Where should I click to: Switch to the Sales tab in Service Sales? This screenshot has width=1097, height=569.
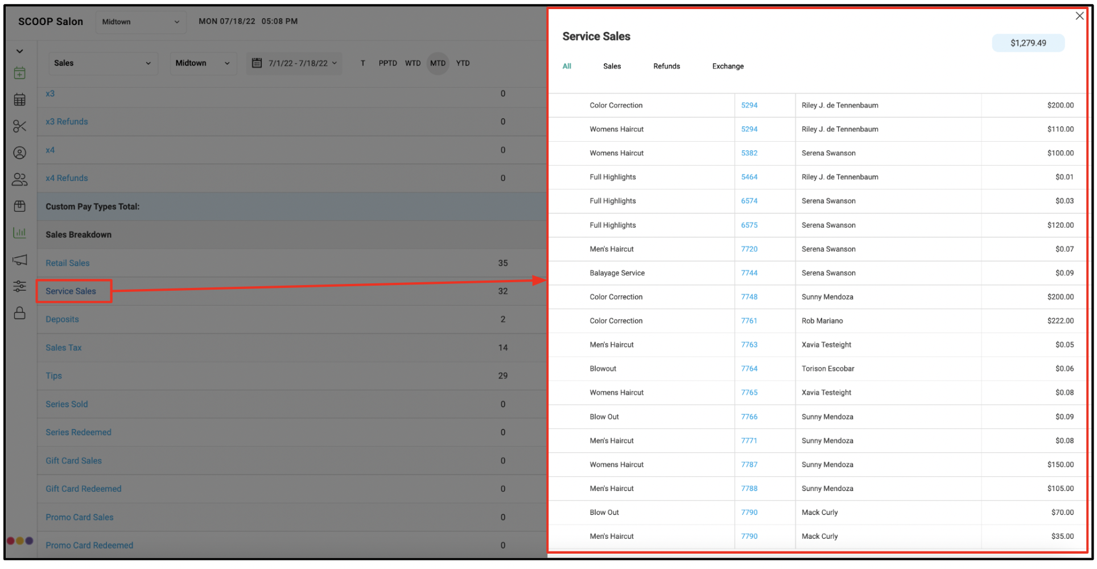[612, 66]
